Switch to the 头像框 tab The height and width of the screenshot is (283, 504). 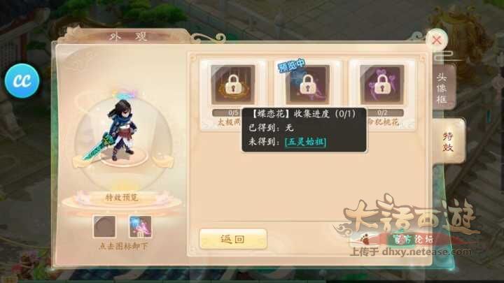442,87
